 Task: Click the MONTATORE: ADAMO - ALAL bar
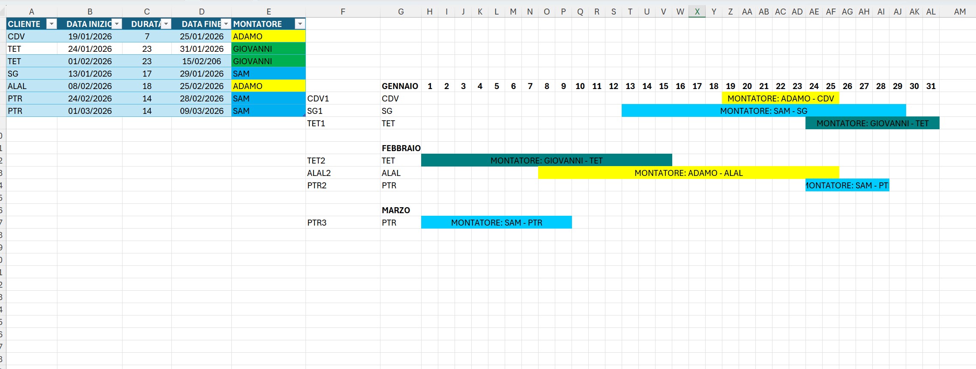point(688,173)
